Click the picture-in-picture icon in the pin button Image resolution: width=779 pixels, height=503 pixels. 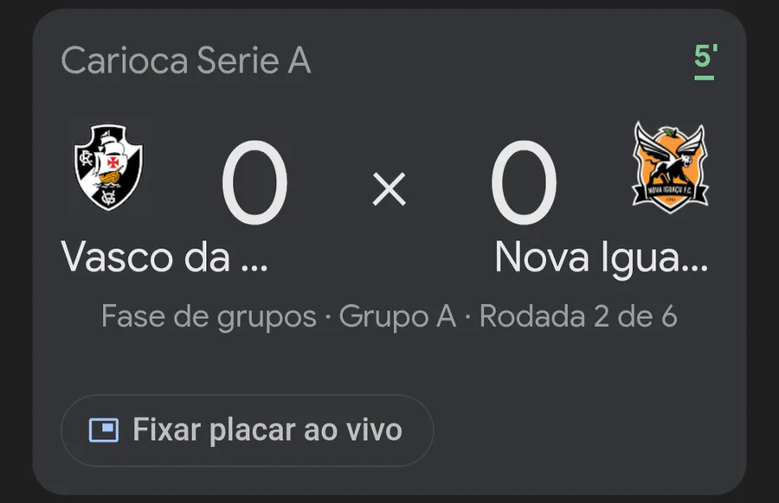[104, 430]
